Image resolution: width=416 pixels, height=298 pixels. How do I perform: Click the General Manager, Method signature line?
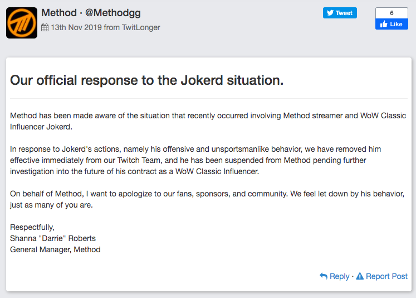click(55, 249)
